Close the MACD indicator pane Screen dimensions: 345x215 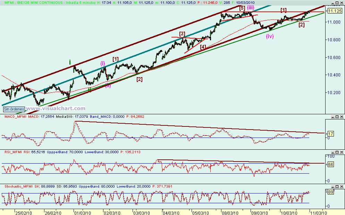(342, 117)
